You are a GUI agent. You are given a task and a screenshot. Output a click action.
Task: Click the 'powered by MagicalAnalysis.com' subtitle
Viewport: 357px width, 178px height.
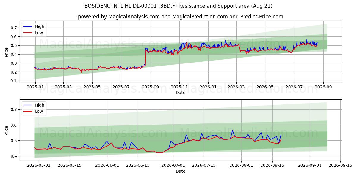click(181, 17)
